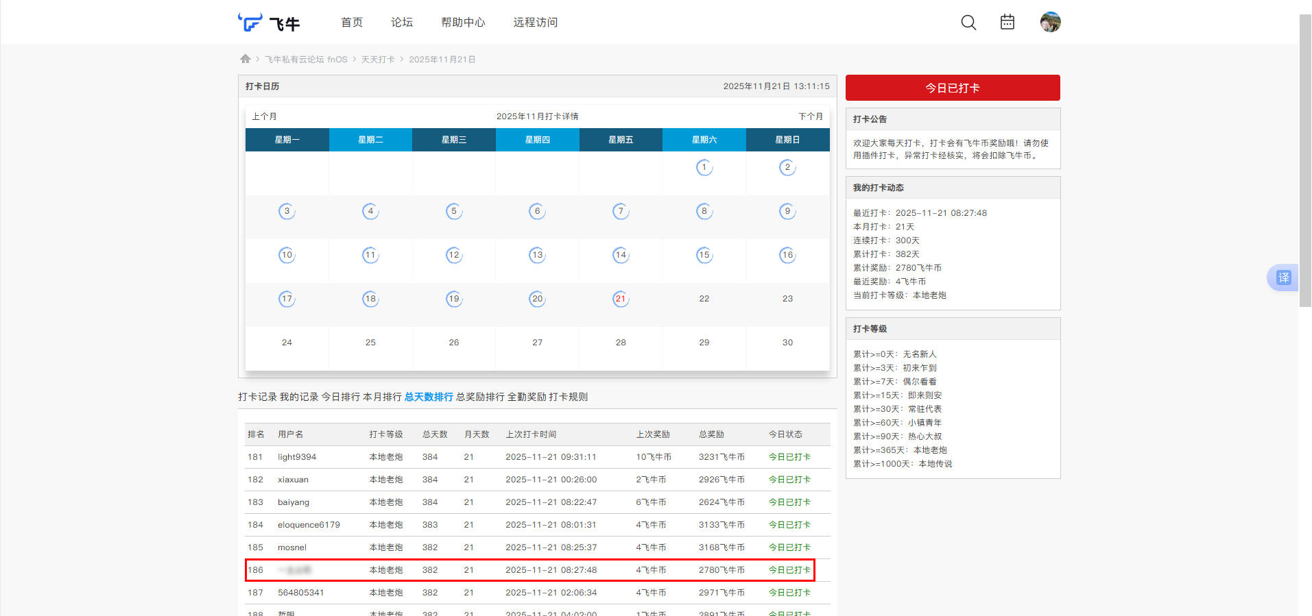
Task: Open 天天打卡 breadcrumb link
Action: pos(378,60)
